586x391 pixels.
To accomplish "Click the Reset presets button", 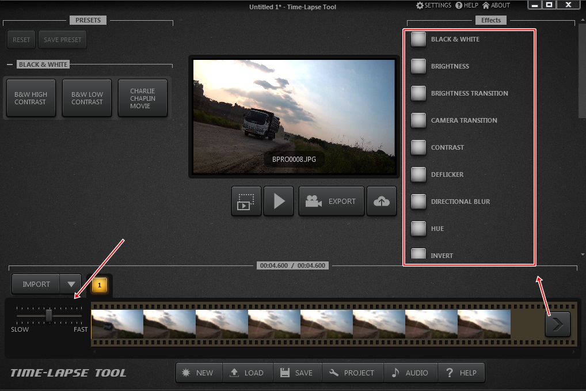I will (21, 40).
